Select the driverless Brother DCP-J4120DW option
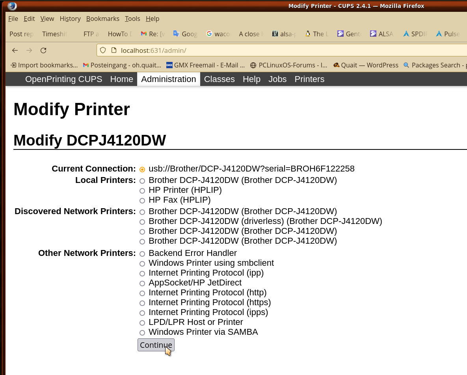This screenshot has height=375, width=467. pos(142,222)
